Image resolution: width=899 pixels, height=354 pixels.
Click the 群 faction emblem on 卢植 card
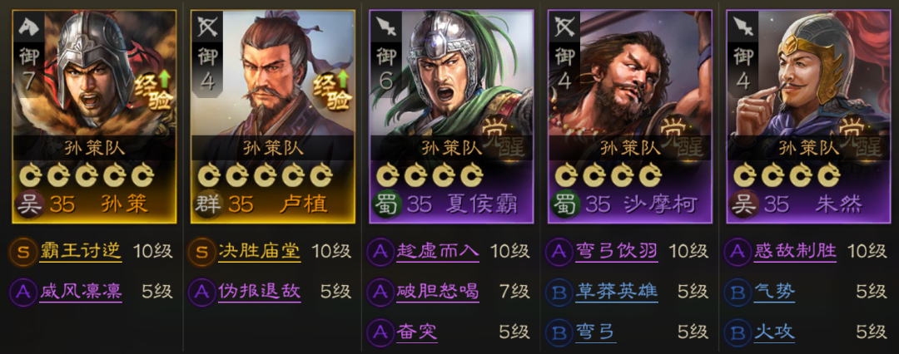tap(209, 204)
